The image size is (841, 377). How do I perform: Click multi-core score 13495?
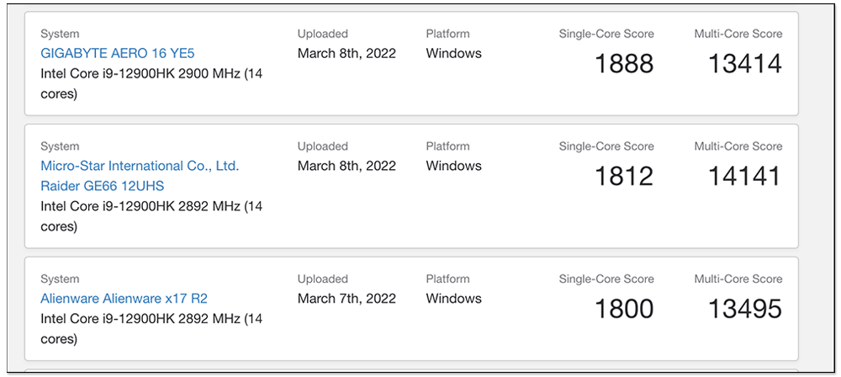[745, 309]
